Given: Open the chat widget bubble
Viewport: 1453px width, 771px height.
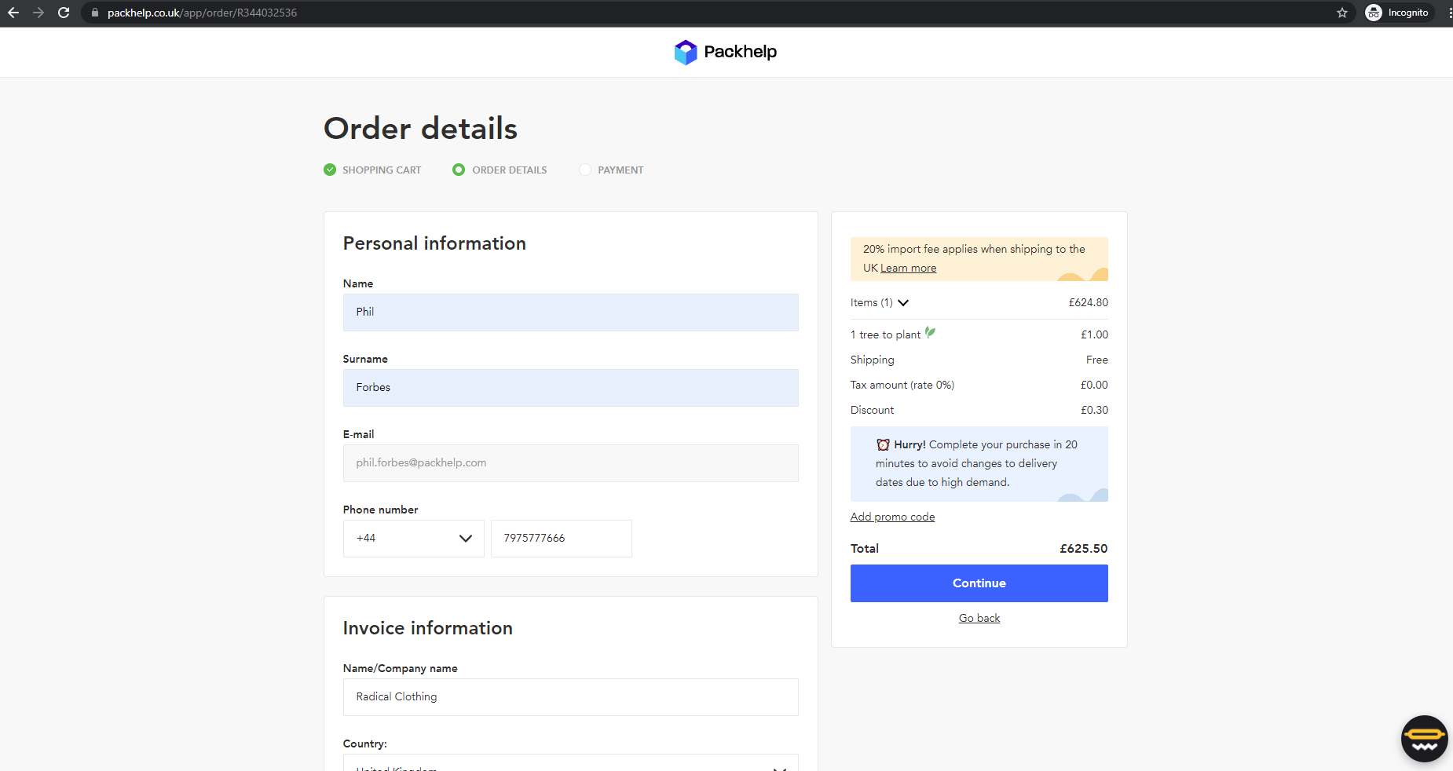Looking at the screenshot, I should click(1425, 739).
